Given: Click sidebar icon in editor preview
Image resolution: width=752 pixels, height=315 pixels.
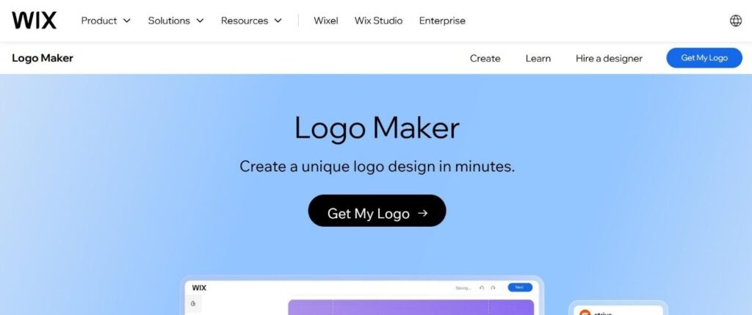Looking at the screenshot, I should 193,303.
